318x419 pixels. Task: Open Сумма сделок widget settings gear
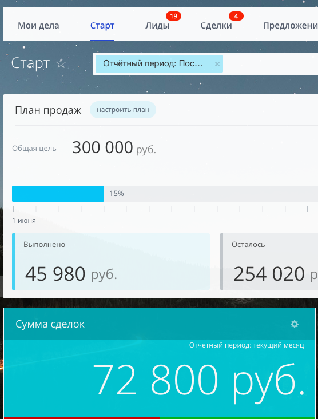(x=295, y=324)
